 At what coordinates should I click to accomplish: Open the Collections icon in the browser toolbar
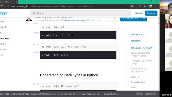(145, 6)
